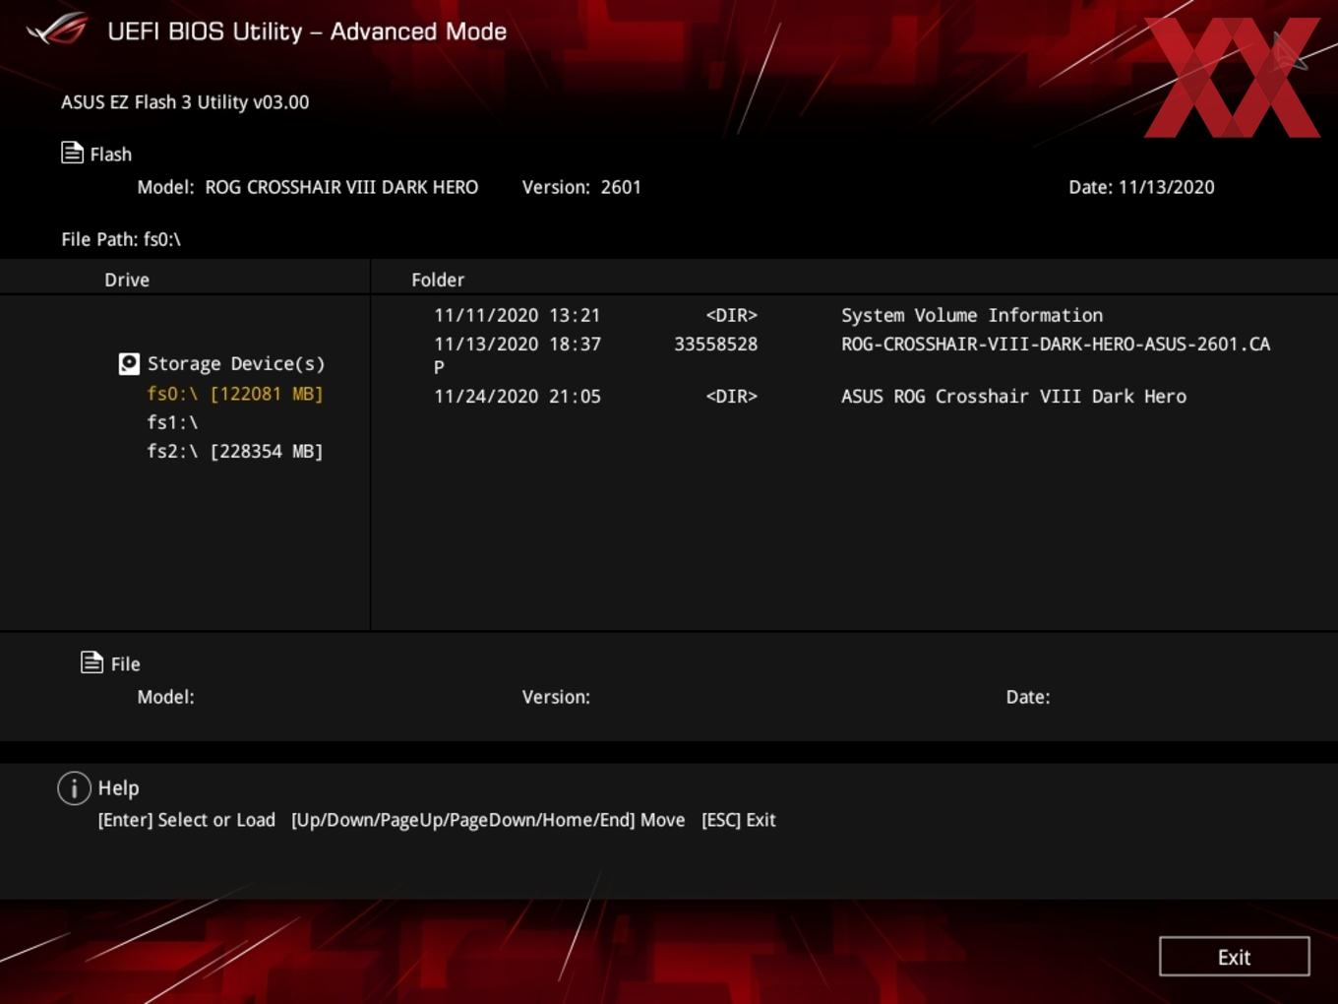Click the Date: 11/13/2020 text
1338x1004 pixels.
pos(1141,187)
